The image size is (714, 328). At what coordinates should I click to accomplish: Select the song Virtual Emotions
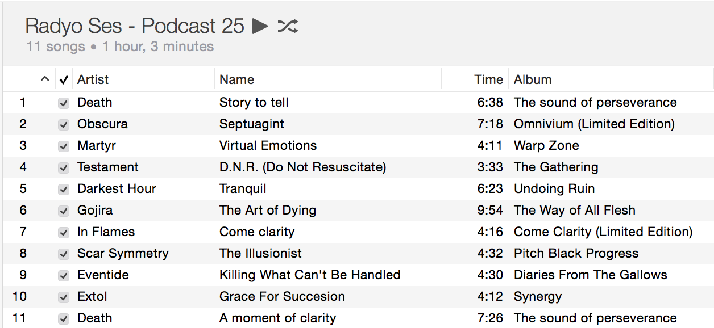pos(268,145)
